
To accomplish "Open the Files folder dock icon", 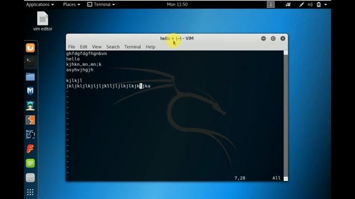I will click(30, 77).
